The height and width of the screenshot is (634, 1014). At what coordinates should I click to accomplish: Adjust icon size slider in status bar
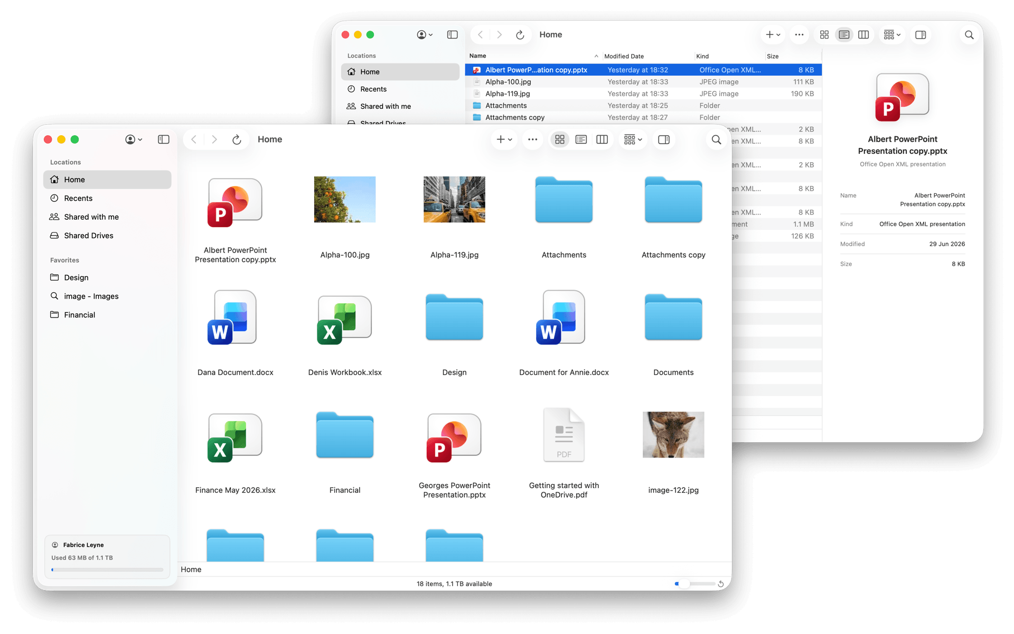[694, 584]
